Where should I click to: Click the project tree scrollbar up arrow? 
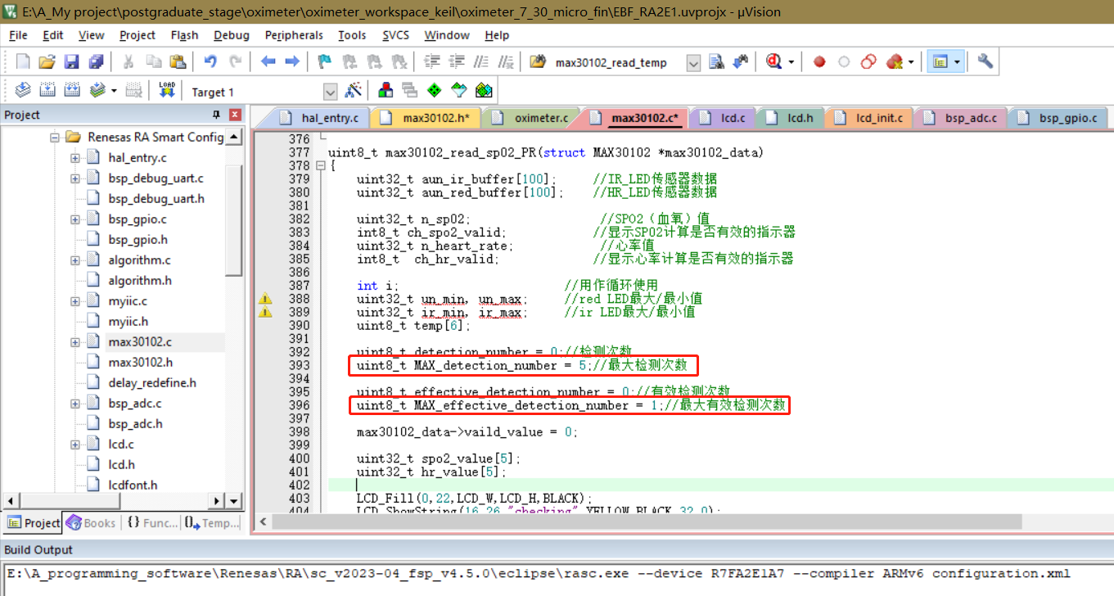pyautogui.click(x=234, y=137)
